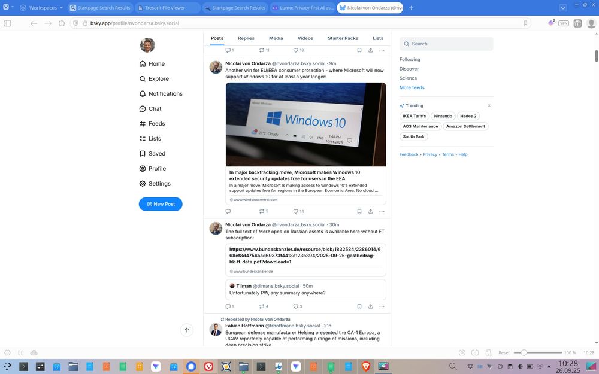Image resolution: width=599 pixels, height=374 pixels.
Task: Reload the page with the refresh icon
Action: click(x=62, y=23)
